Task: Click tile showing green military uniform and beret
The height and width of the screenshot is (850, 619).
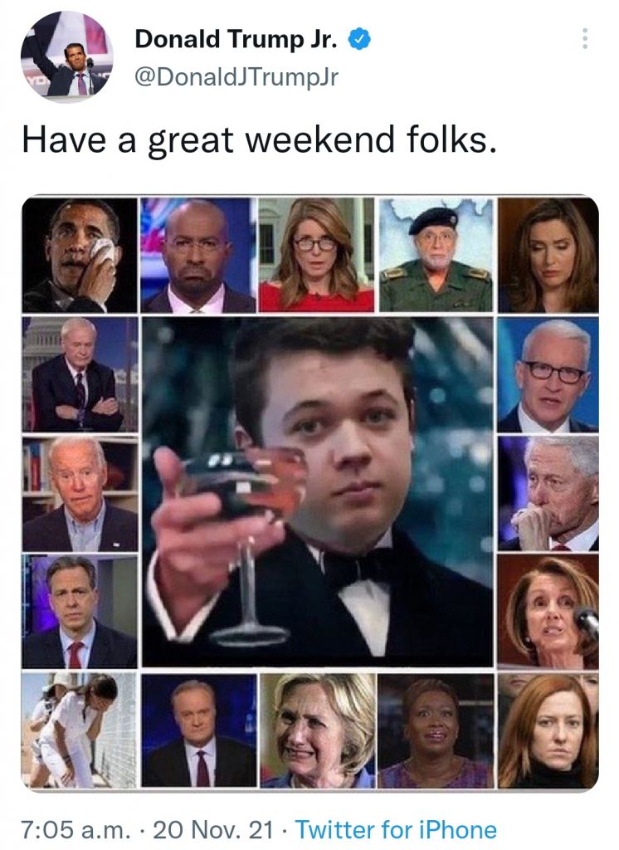Action: [x=436, y=255]
